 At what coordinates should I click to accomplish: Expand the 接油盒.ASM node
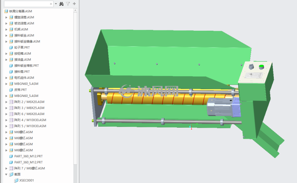tap(6, 60)
